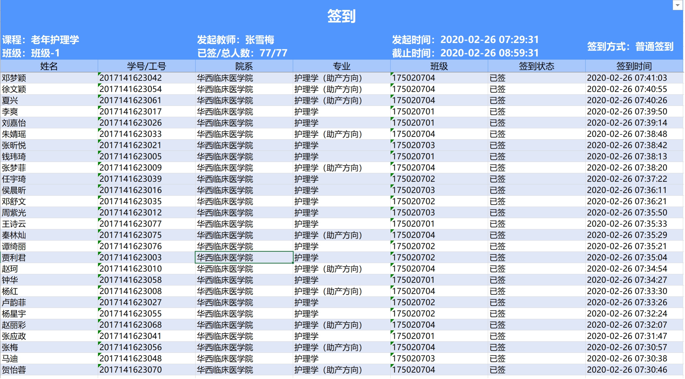
Task: Select the 学号/工号 column header cell
Action: [146, 66]
